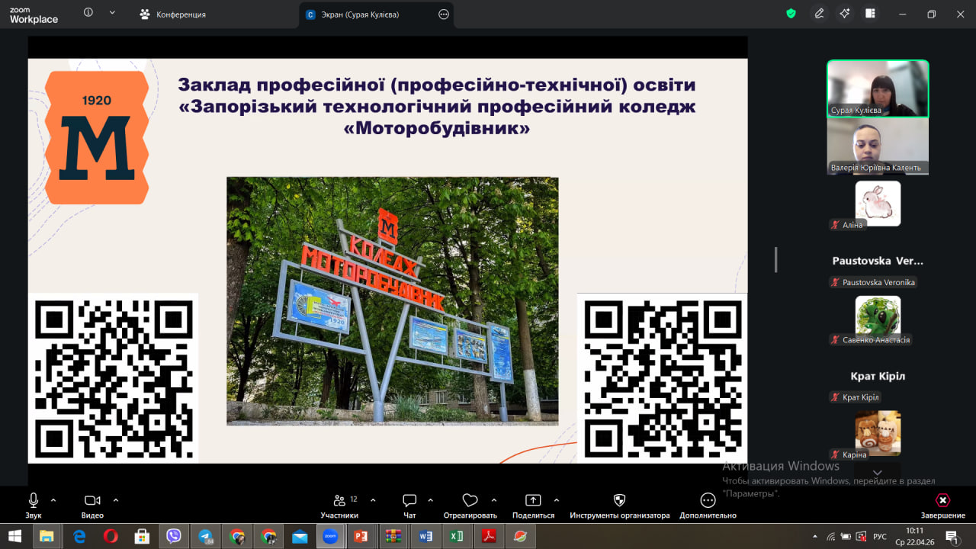The height and width of the screenshot is (549, 976).
Task: Open PowerPoint from the Windows taskbar
Action: tap(361, 537)
